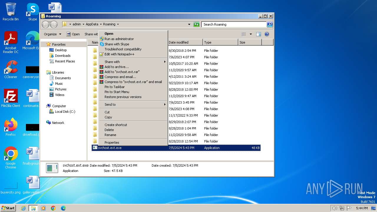The width and height of the screenshot is (377, 212).
Task: Expand the address bar history dropdown
Action: click(x=189, y=24)
